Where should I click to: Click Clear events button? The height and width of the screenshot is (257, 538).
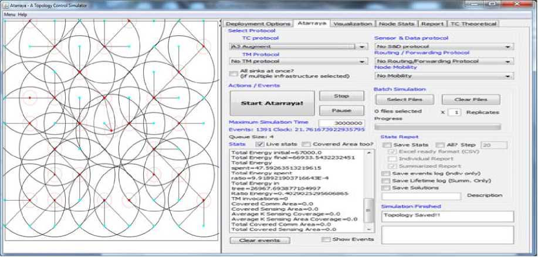[259, 240]
